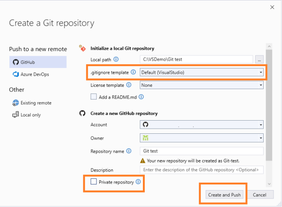Click the info icon beside Local path
Screen dimensions: 282x207
(116, 59)
